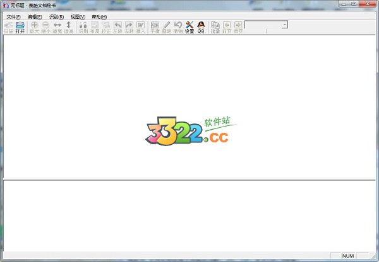
Task: Insert into Word with the 插入 icon
Action: pos(140,28)
